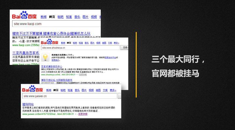Open result 赌资不过万不算赌博 link
235x130 pixels.
coord(51,33)
